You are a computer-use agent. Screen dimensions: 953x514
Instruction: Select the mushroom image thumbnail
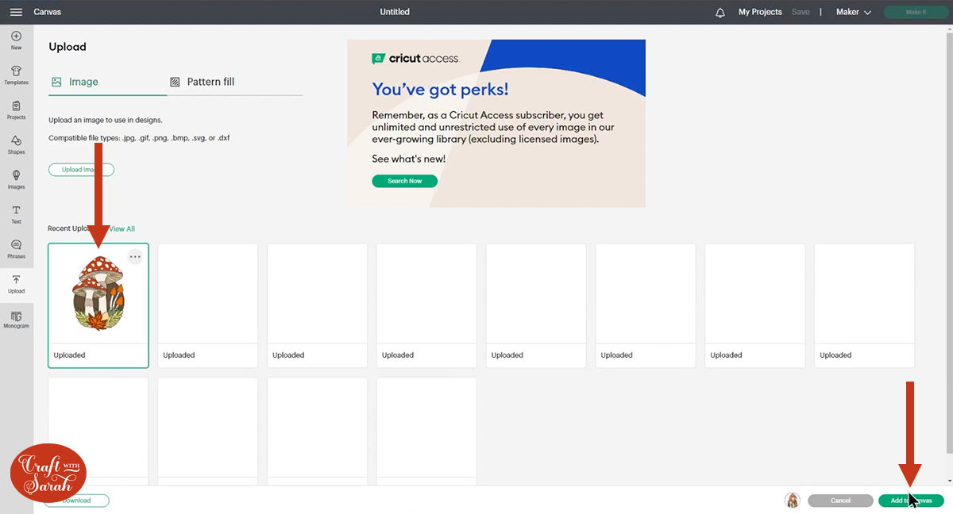(x=98, y=293)
